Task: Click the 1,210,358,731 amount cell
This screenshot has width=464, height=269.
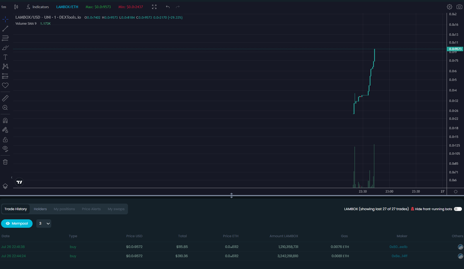Action: [288, 247]
